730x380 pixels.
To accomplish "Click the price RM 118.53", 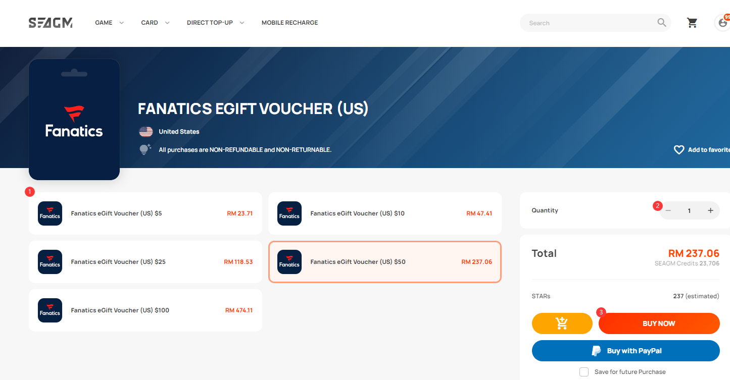I will pyautogui.click(x=238, y=262).
